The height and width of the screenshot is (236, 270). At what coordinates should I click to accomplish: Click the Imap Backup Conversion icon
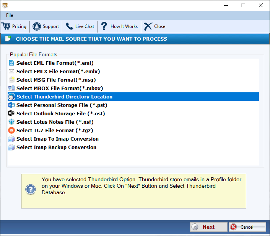11,147
